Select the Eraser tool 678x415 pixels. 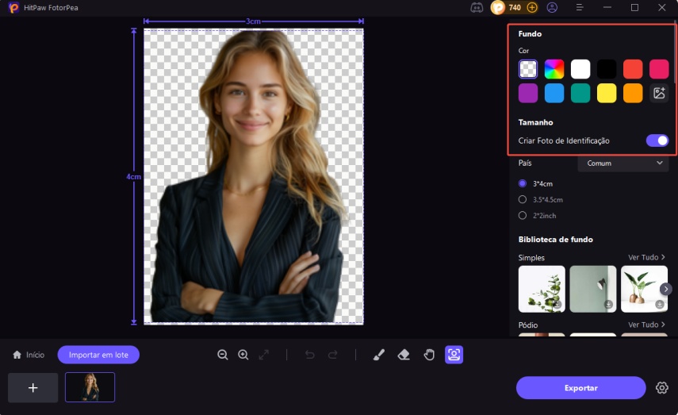[x=404, y=355]
